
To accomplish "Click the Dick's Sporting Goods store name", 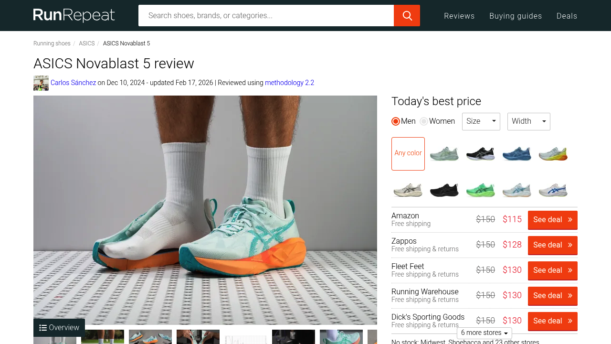I will tap(428, 317).
